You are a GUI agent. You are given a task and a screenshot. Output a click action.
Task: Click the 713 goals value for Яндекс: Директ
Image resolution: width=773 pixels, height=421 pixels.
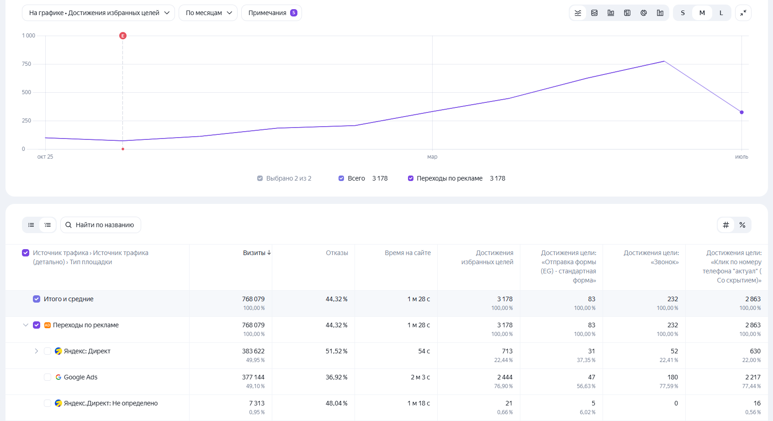coord(507,351)
